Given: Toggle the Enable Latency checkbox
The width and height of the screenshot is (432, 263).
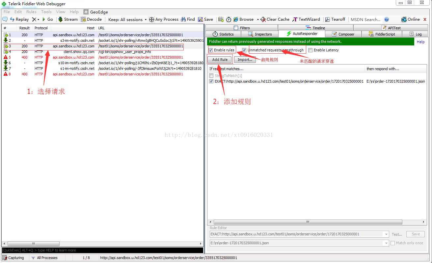Looking at the screenshot, I should click(x=310, y=50).
